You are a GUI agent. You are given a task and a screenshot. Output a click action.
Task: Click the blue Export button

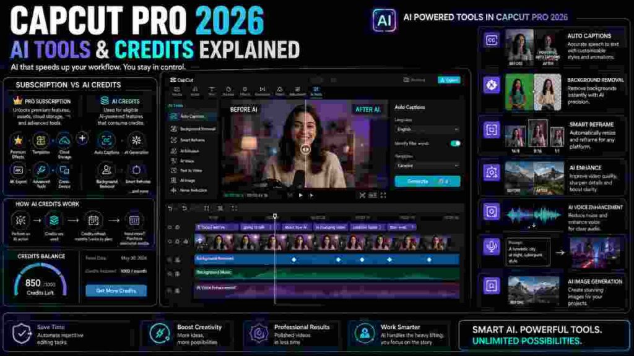point(449,80)
